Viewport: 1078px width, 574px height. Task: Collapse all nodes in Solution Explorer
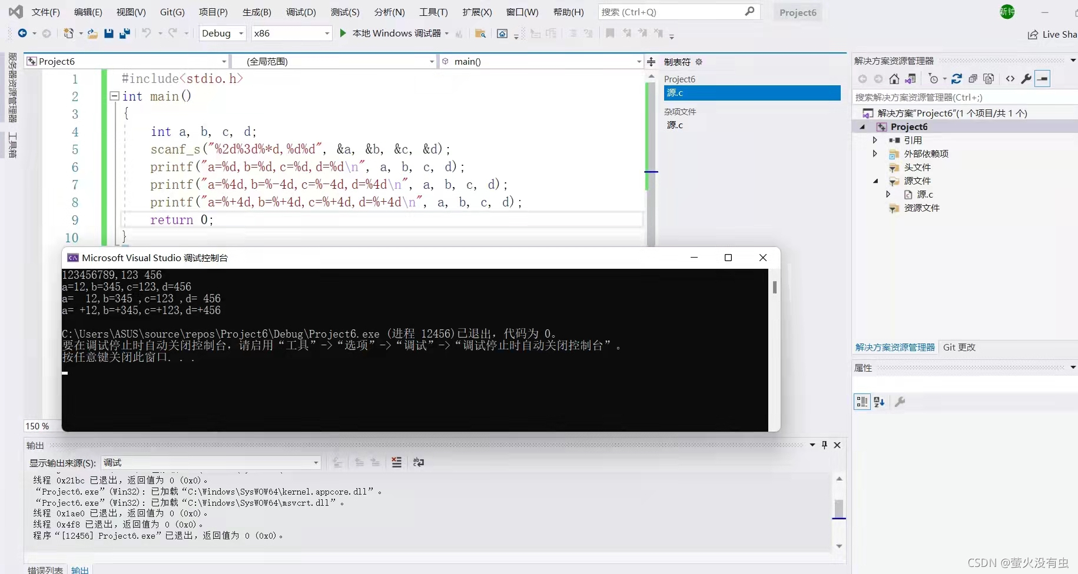pos(973,79)
